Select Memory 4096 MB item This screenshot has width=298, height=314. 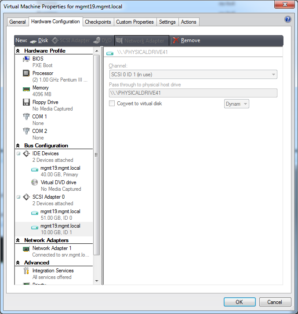click(x=54, y=91)
